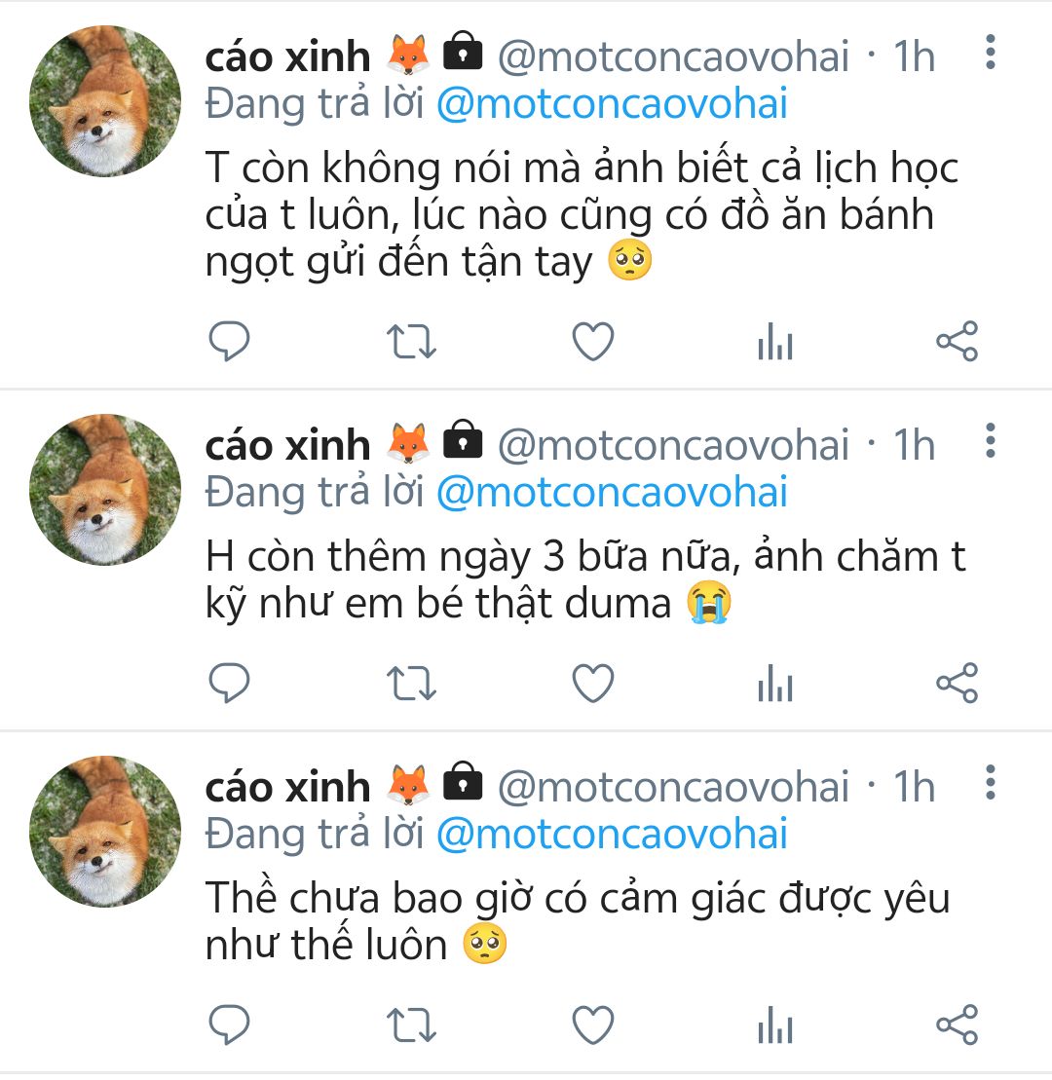Retweet the 'chăm t kỹ' tweet
The width and height of the screenshot is (1052, 1080).
[411, 683]
